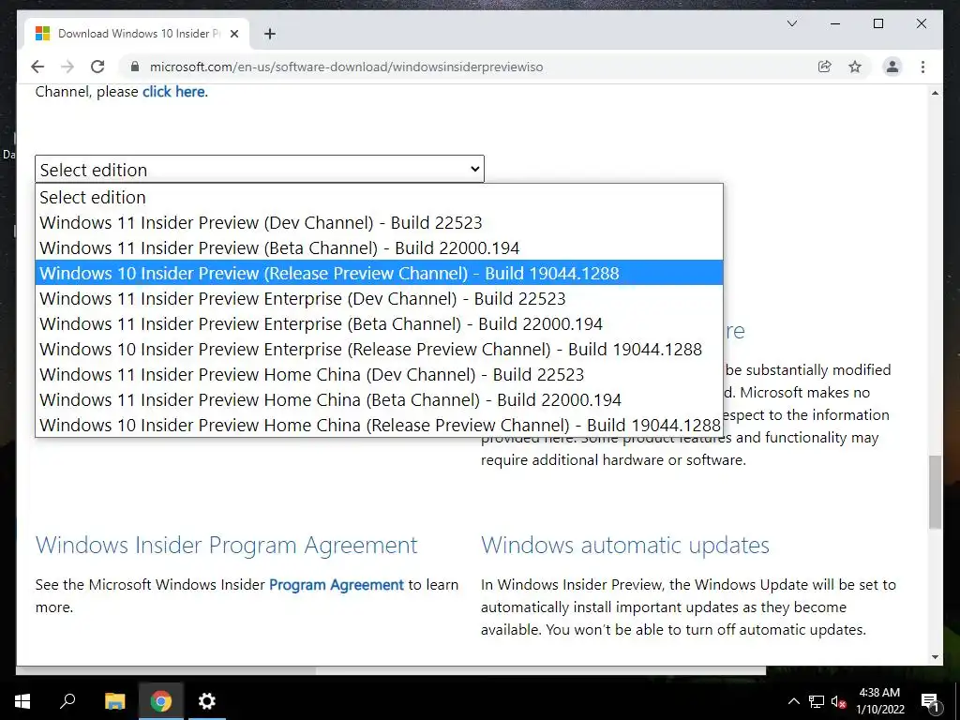The image size is (960, 720).
Task: Maximize the Chrome window
Action: [x=877, y=23]
